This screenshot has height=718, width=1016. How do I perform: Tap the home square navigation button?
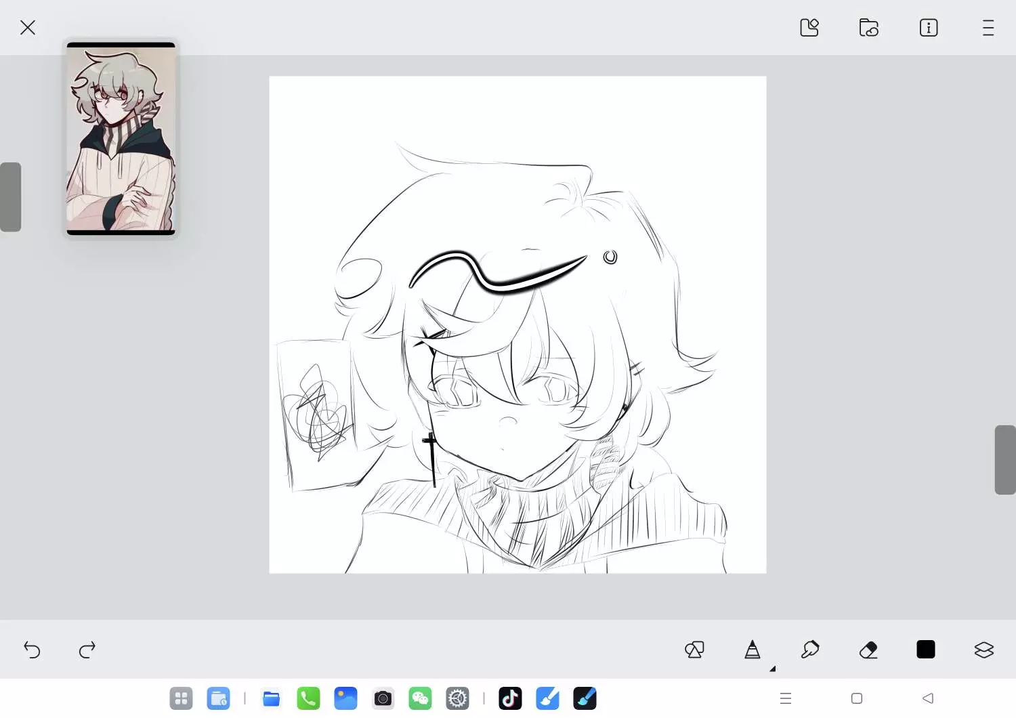857,698
